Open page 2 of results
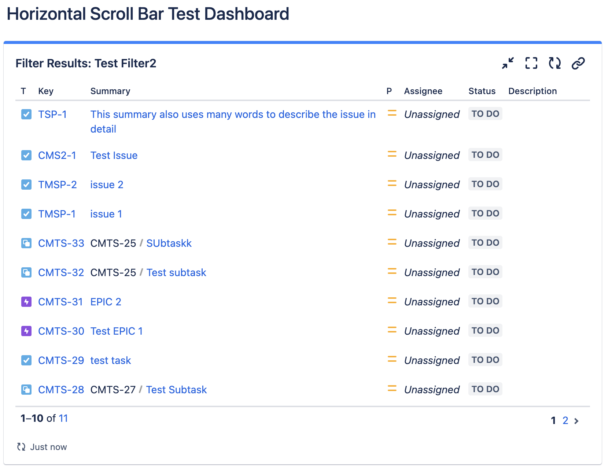 click(565, 420)
